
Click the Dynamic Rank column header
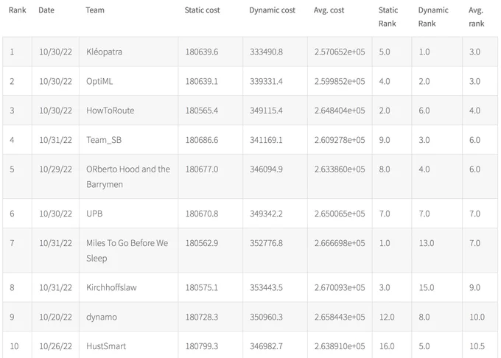pos(433,17)
